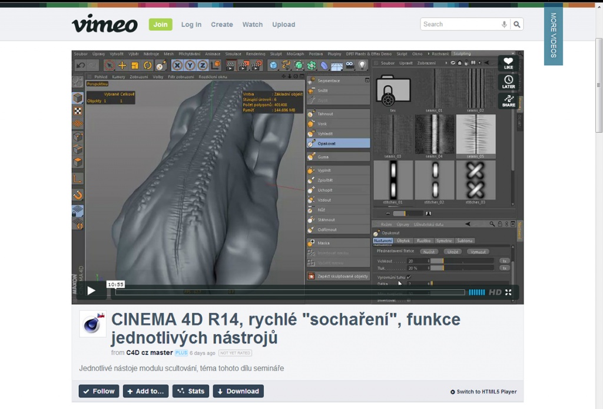This screenshot has width=603, height=409.
Task: Go to the Vimeo home logo
Action: click(x=105, y=24)
